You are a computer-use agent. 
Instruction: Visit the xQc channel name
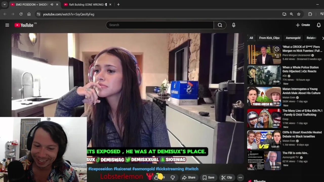pyautogui.click(x=285, y=76)
